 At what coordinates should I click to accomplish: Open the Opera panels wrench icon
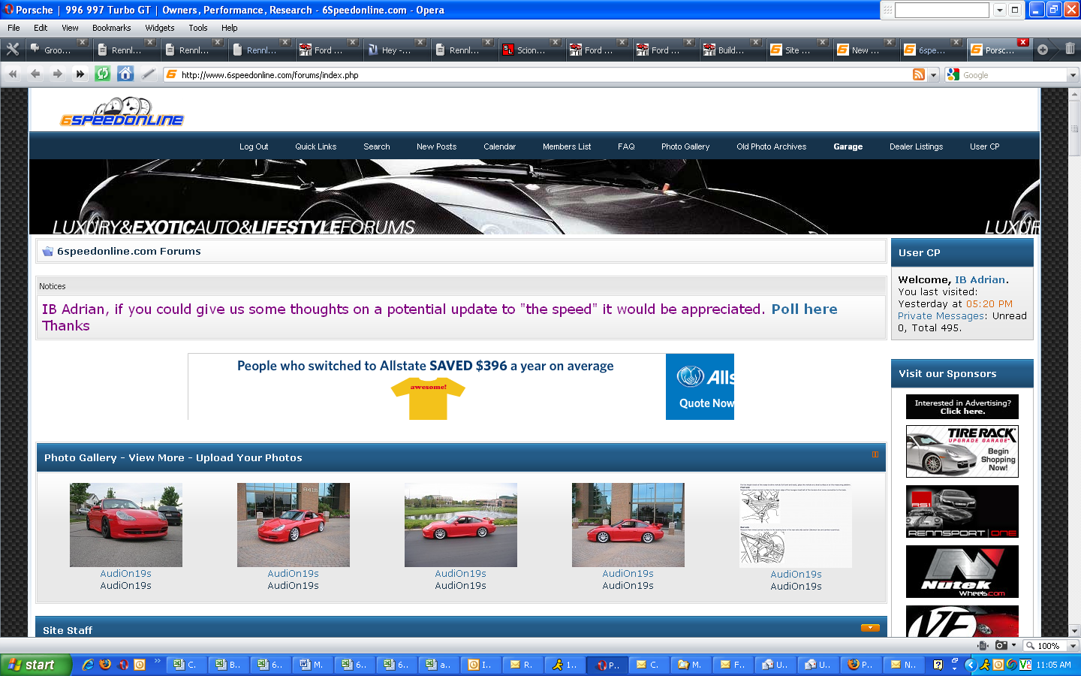[x=13, y=50]
